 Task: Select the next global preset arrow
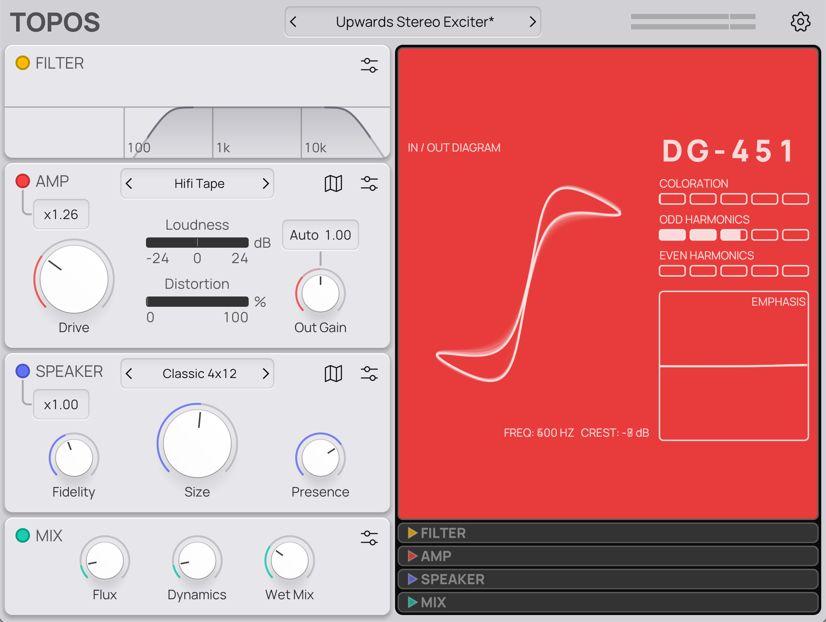tap(533, 22)
